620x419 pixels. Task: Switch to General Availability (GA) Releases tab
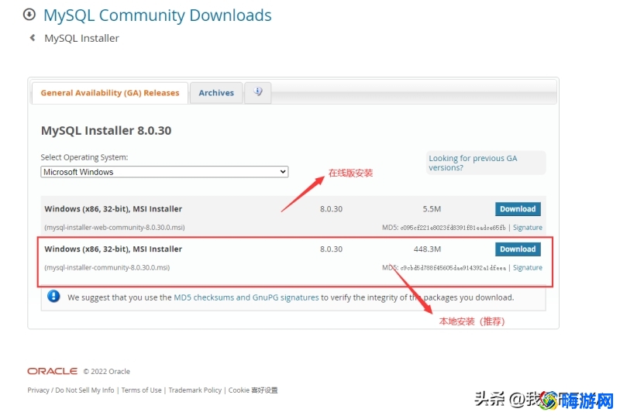(110, 93)
